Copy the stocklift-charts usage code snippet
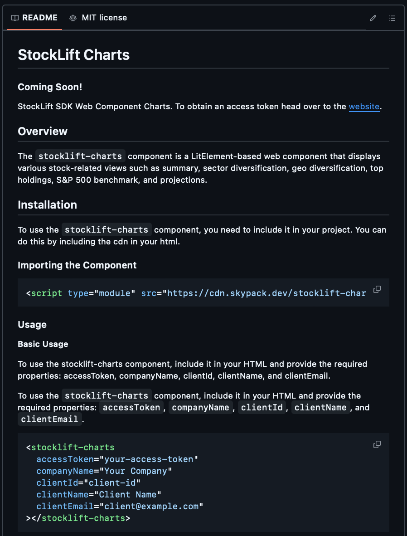Viewport: 407px width, 536px height. (x=377, y=444)
